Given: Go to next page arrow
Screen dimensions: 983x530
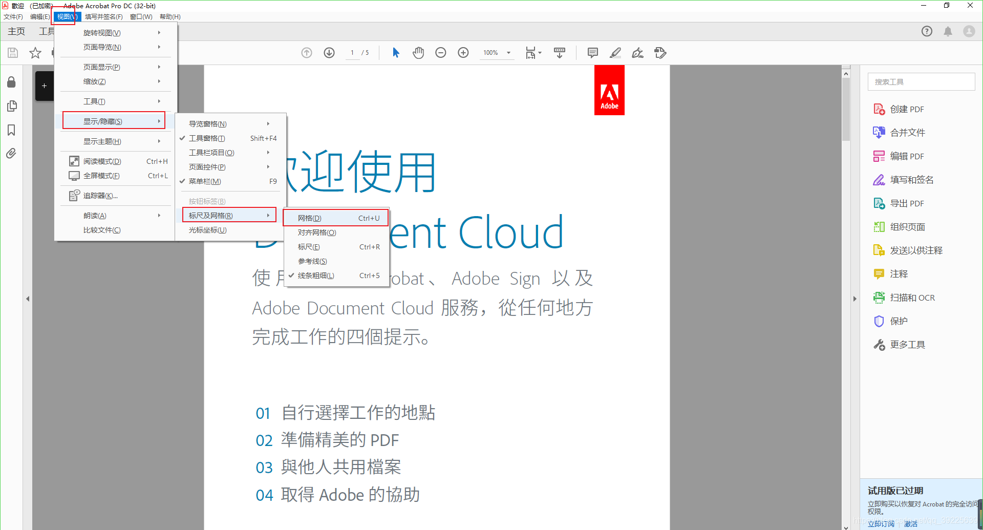Looking at the screenshot, I should (x=329, y=53).
